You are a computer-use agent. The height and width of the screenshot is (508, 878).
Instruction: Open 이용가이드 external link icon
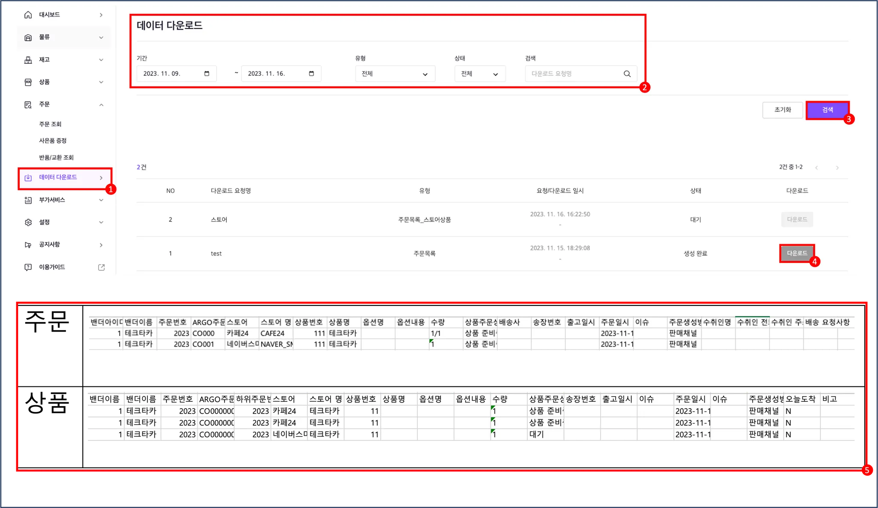(101, 267)
